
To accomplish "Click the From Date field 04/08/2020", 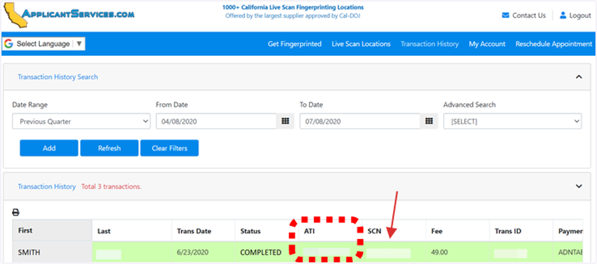I will click(216, 121).
